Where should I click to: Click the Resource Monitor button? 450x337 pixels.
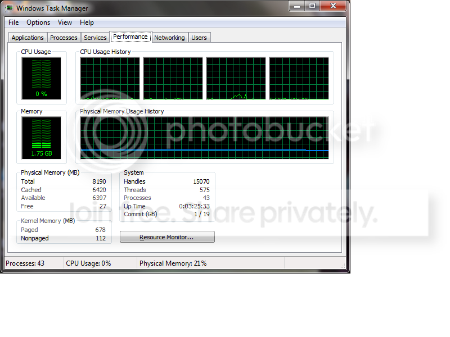[x=167, y=237]
